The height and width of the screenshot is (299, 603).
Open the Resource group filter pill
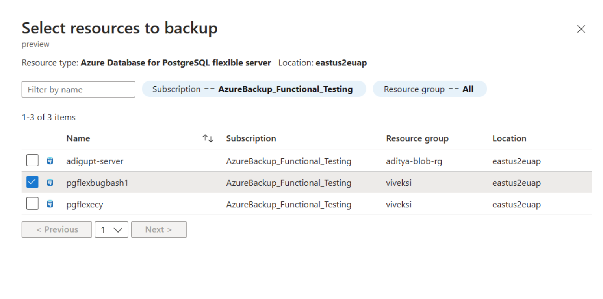(x=430, y=89)
